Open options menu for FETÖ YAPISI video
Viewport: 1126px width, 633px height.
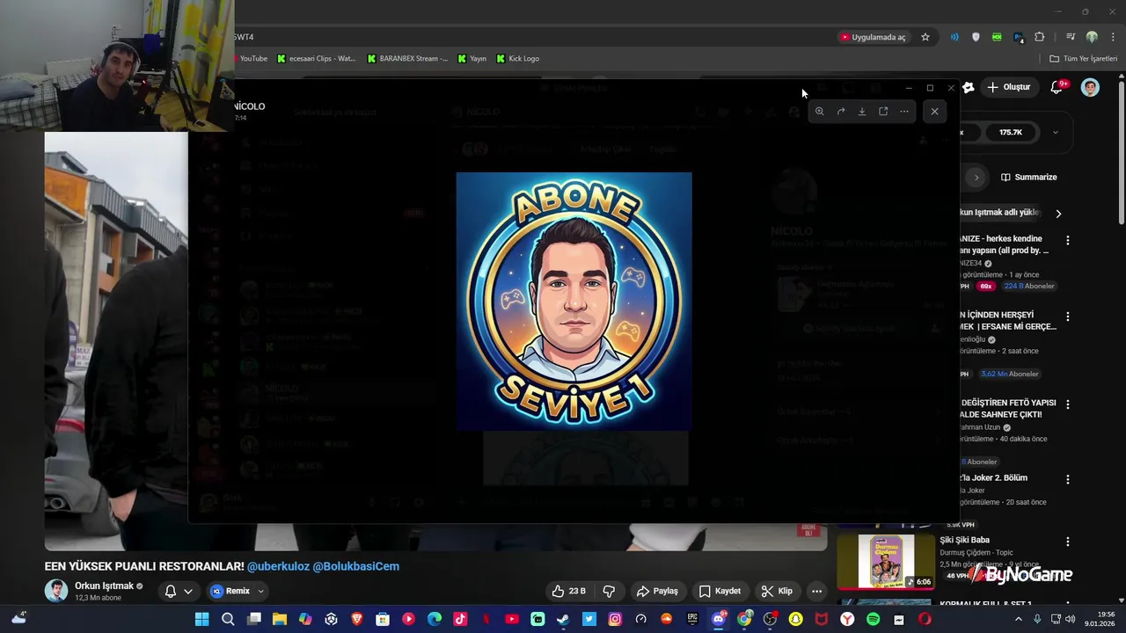[1068, 404]
